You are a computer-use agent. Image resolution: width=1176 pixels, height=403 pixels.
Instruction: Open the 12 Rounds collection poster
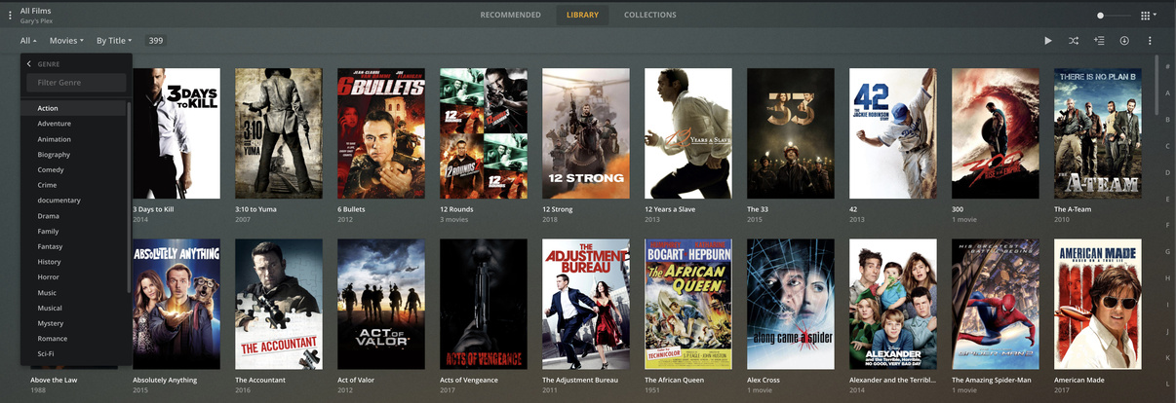coord(484,133)
